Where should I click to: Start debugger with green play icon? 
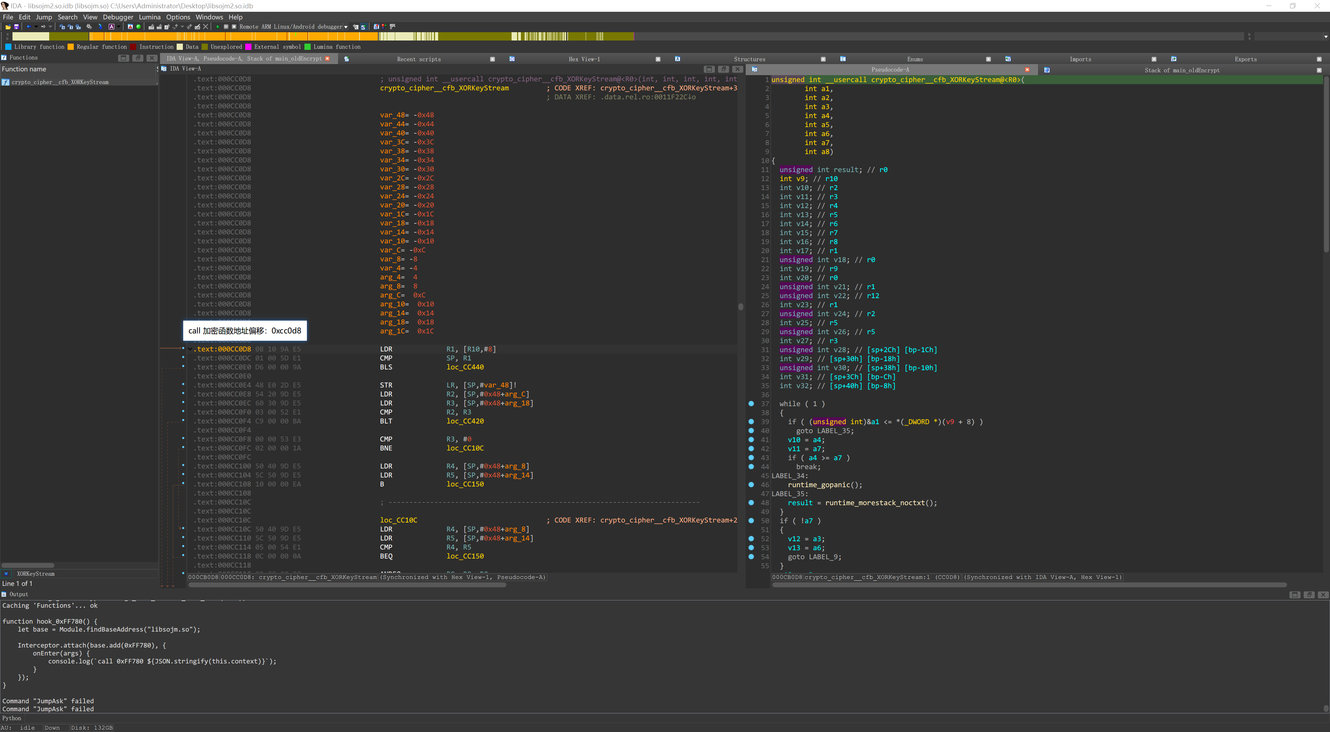point(218,27)
